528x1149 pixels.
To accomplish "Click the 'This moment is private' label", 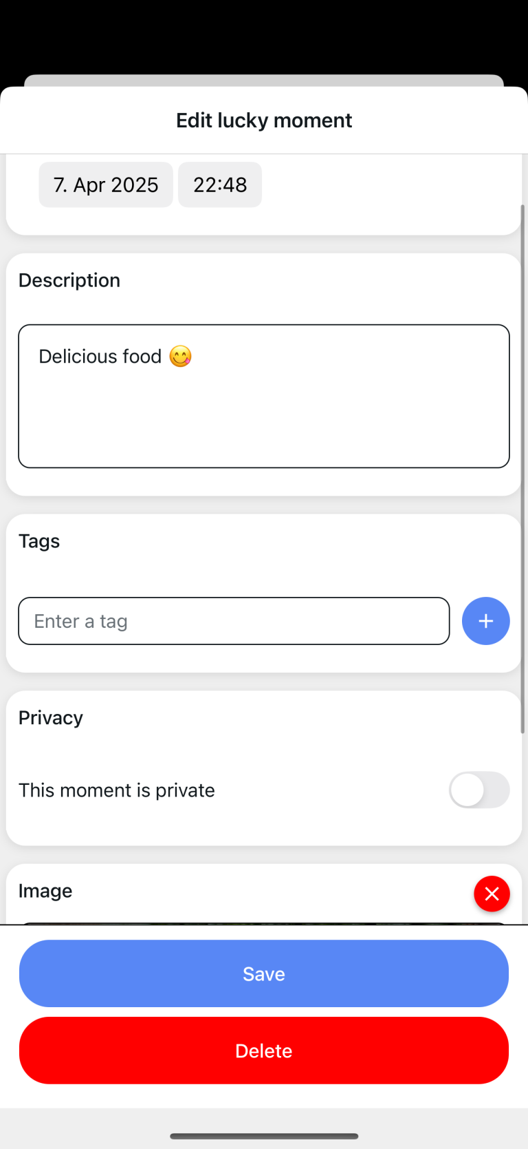I will [x=117, y=790].
